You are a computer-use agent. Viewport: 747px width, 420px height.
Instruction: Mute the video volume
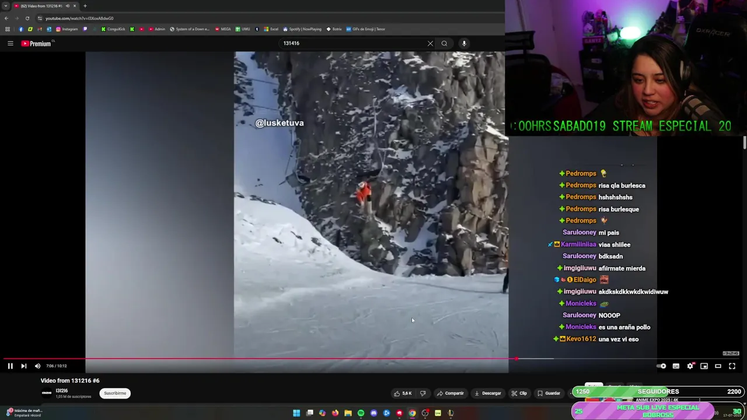[x=37, y=366]
